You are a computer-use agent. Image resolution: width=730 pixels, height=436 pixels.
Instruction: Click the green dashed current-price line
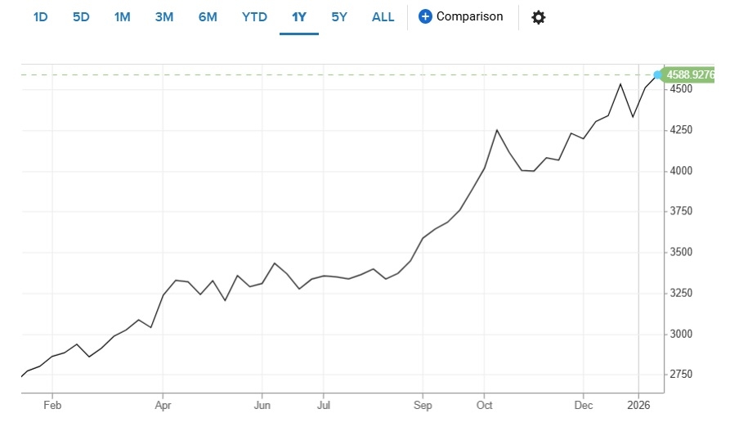pos(327,74)
